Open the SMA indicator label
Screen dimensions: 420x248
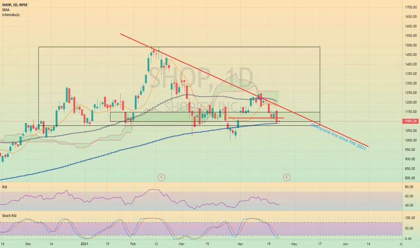(5, 10)
